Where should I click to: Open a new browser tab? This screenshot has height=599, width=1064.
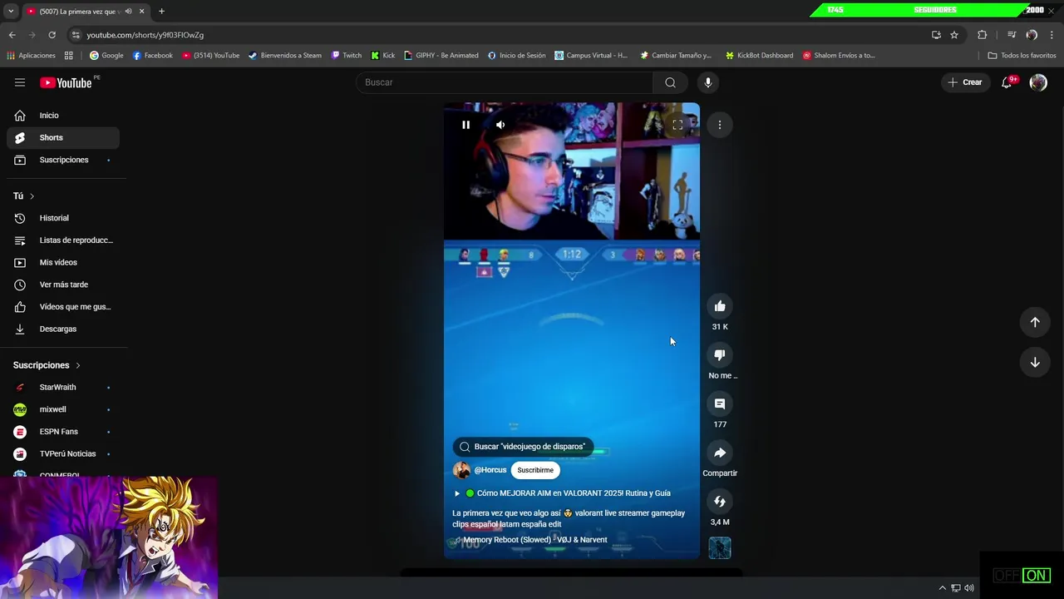[161, 11]
